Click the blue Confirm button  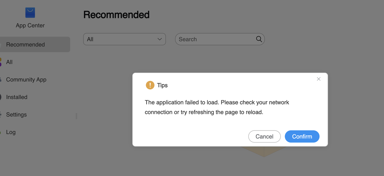coord(302,136)
